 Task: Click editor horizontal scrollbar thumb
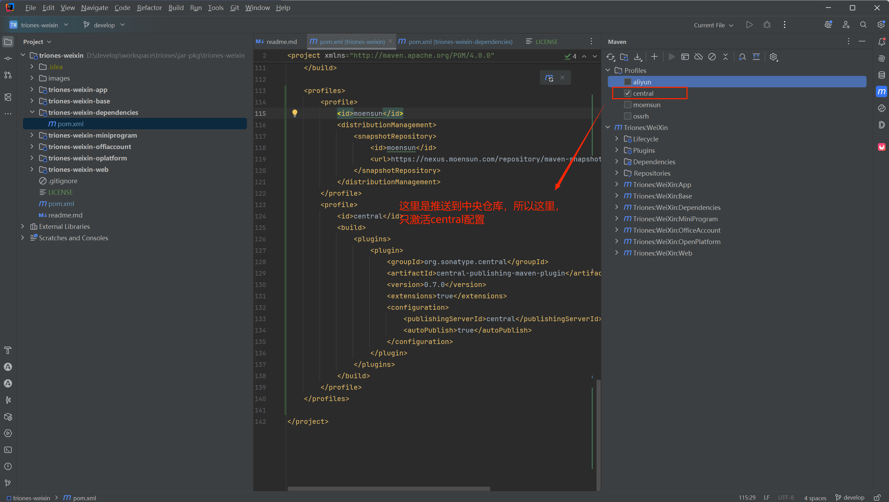click(x=389, y=489)
